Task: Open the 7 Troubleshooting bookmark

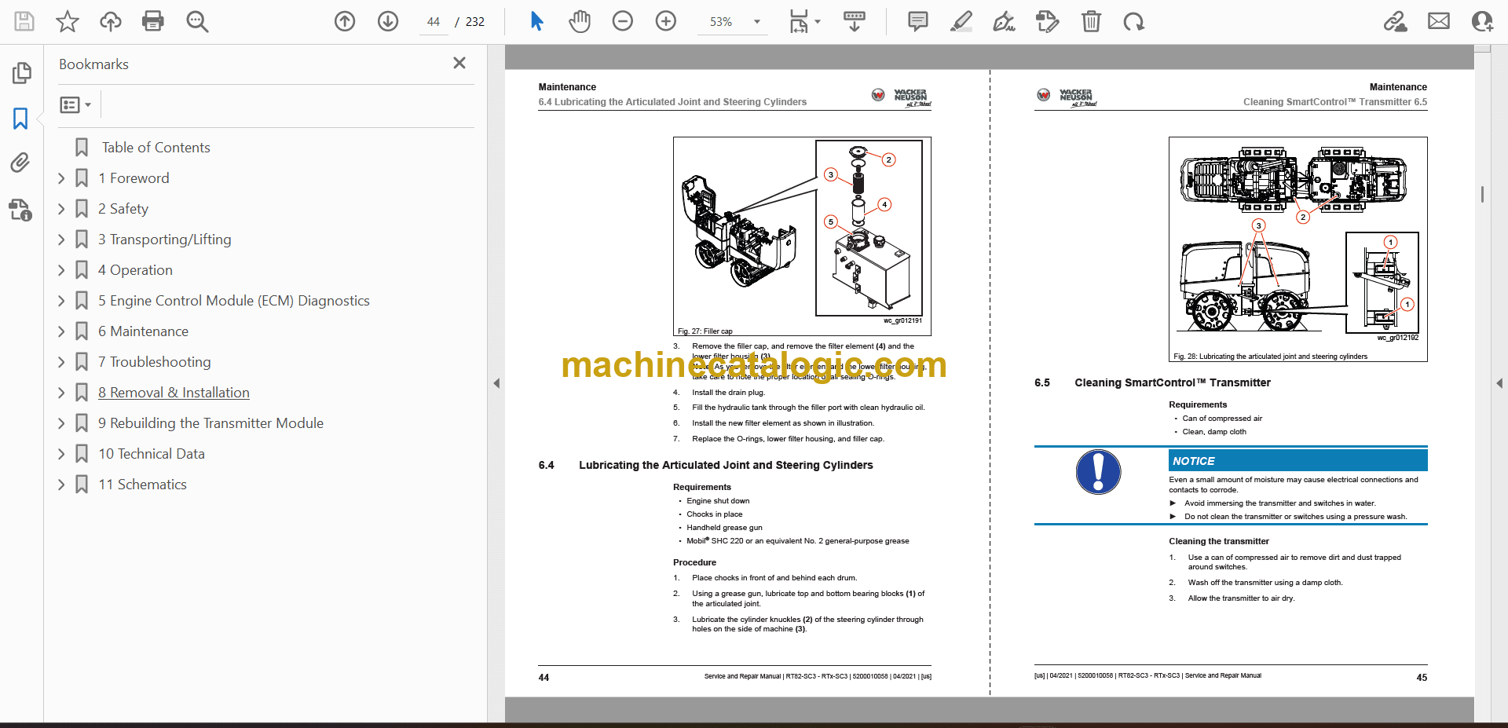Action: [x=155, y=362]
